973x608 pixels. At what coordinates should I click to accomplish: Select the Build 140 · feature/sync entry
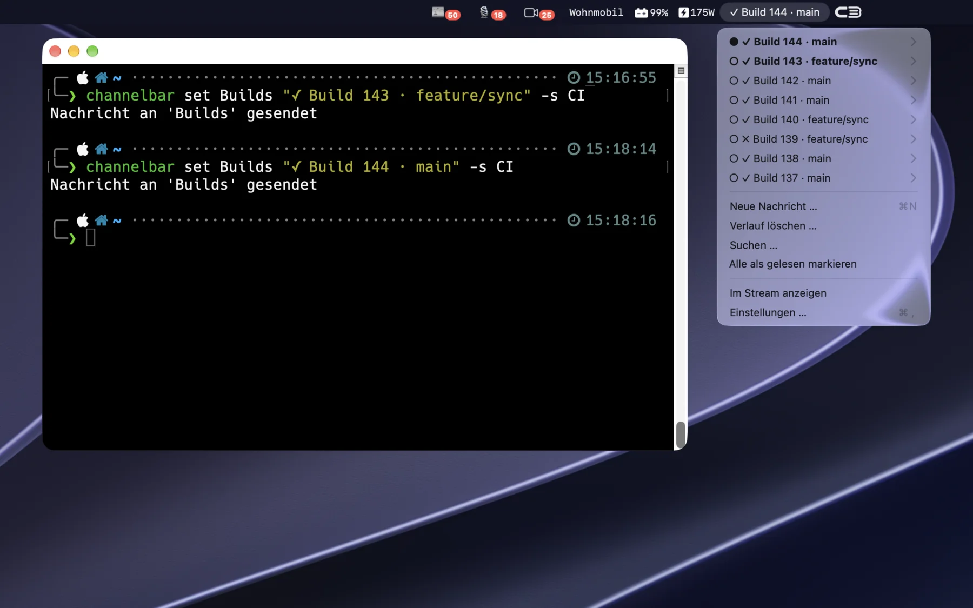[823, 119]
